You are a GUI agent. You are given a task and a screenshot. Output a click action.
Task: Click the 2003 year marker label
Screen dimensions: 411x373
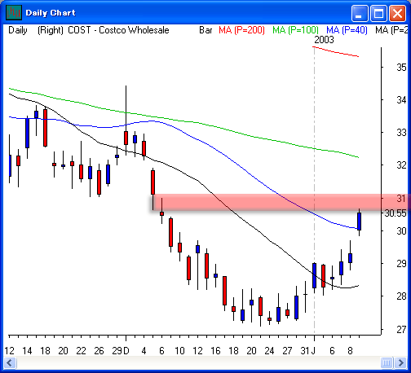324,40
